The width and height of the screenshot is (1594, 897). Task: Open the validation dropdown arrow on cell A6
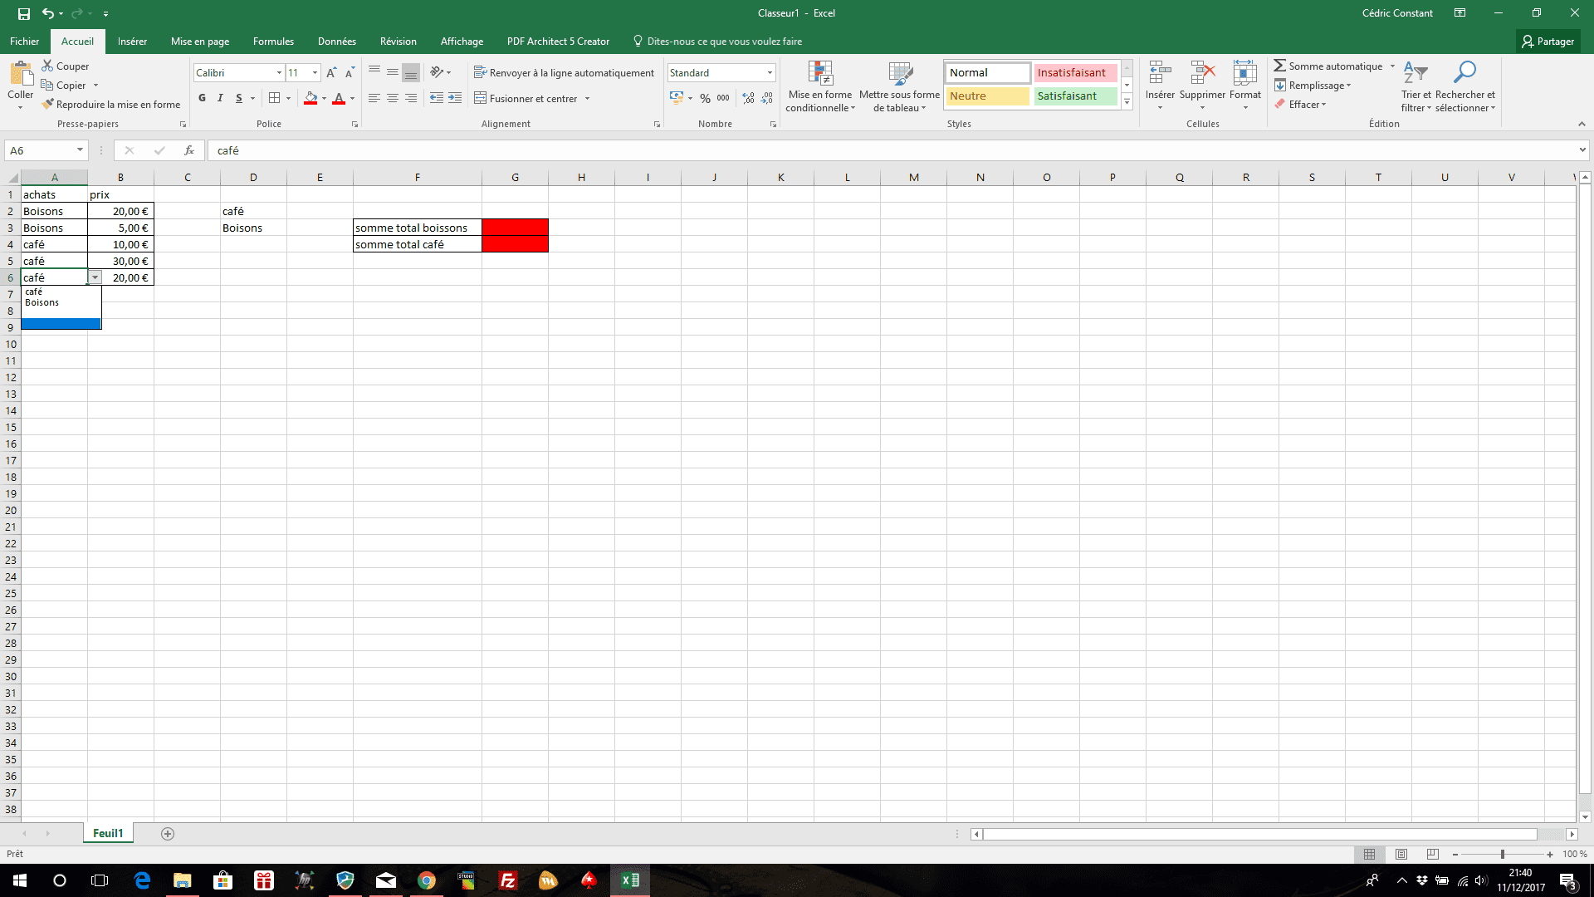click(x=95, y=277)
